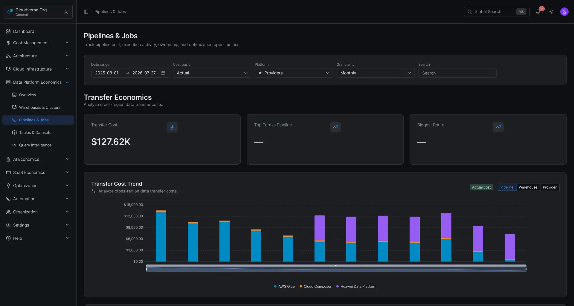Click the chart zoom slider left handle

[146, 269]
